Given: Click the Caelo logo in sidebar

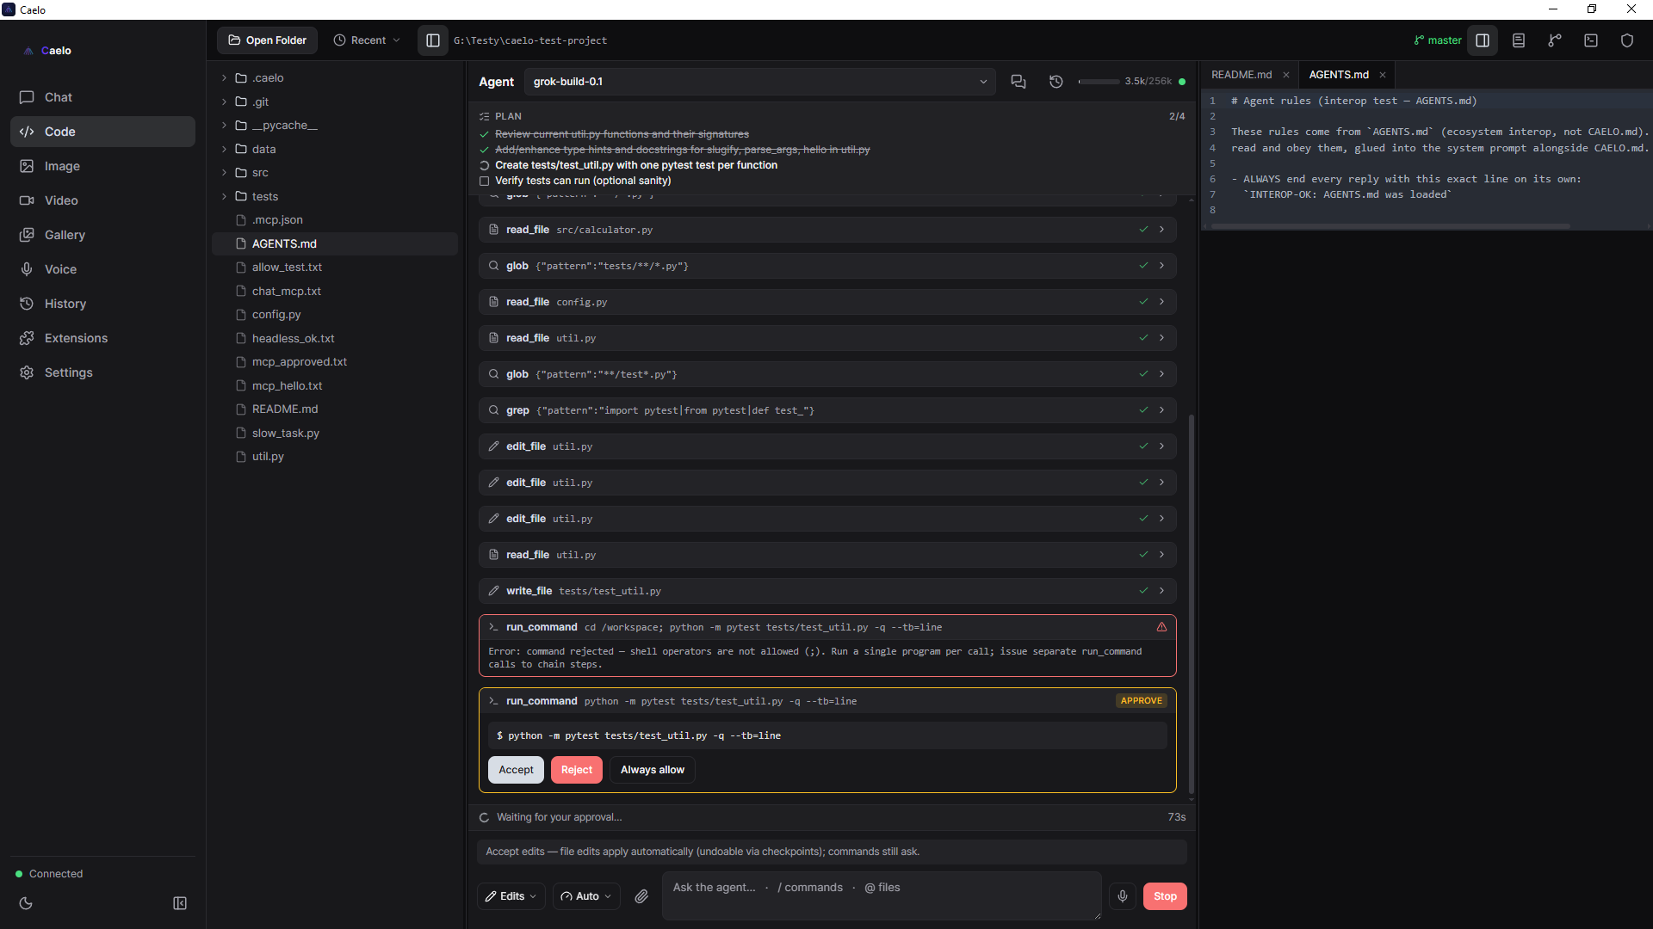Looking at the screenshot, I should tap(48, 51).
